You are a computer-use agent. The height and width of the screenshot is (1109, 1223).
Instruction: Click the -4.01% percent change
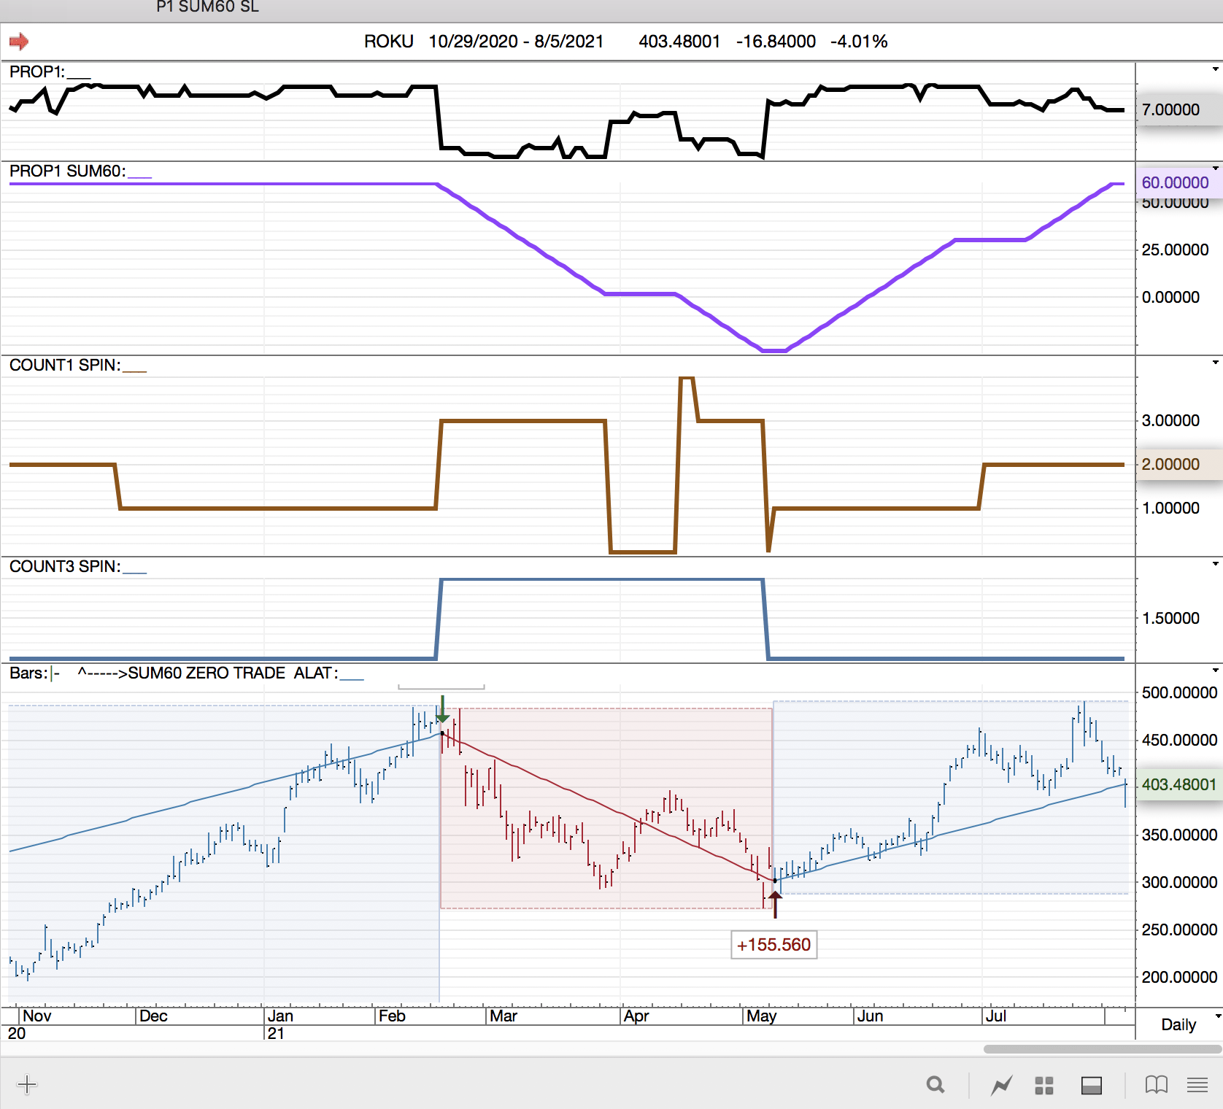[x=859, y=42]
